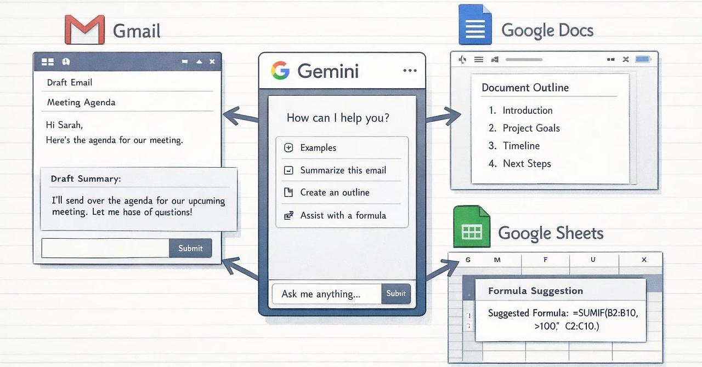Viewport: 702px width, 367px height.
Task: Click the blue rectangle in Docs toolbar
Action: tap(642, 59)
